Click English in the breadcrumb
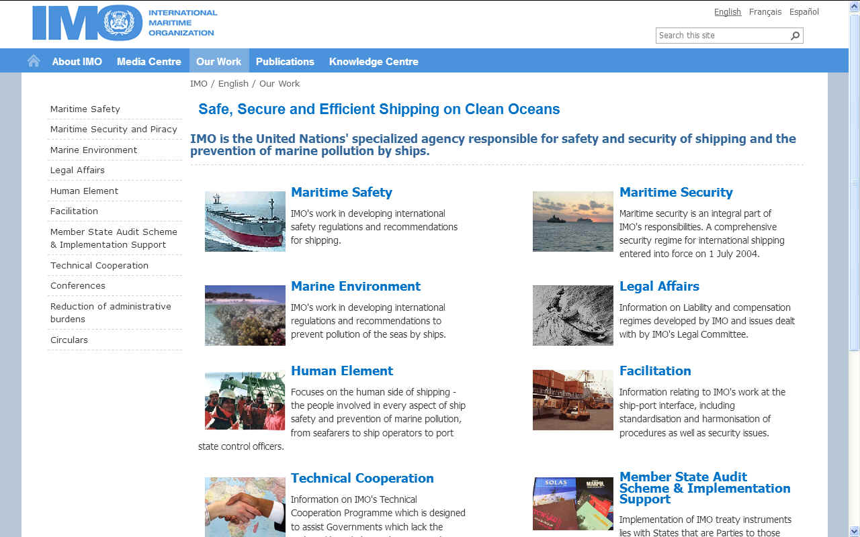This screenshot has width=860, height=537. pyautogui.click(x=233, y=84)
